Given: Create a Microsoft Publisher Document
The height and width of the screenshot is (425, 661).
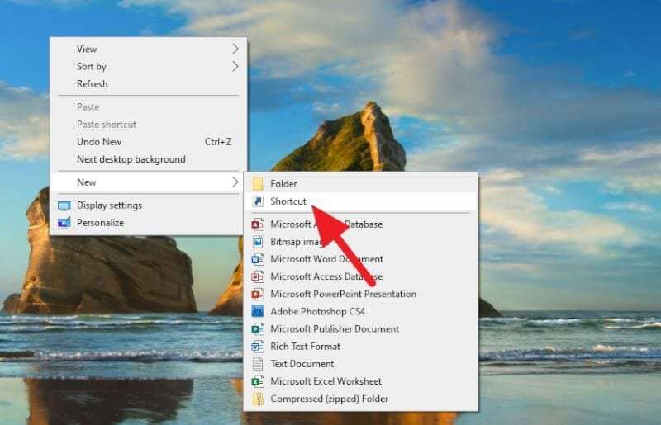Looking at the screenshot, I should (361, 329).
